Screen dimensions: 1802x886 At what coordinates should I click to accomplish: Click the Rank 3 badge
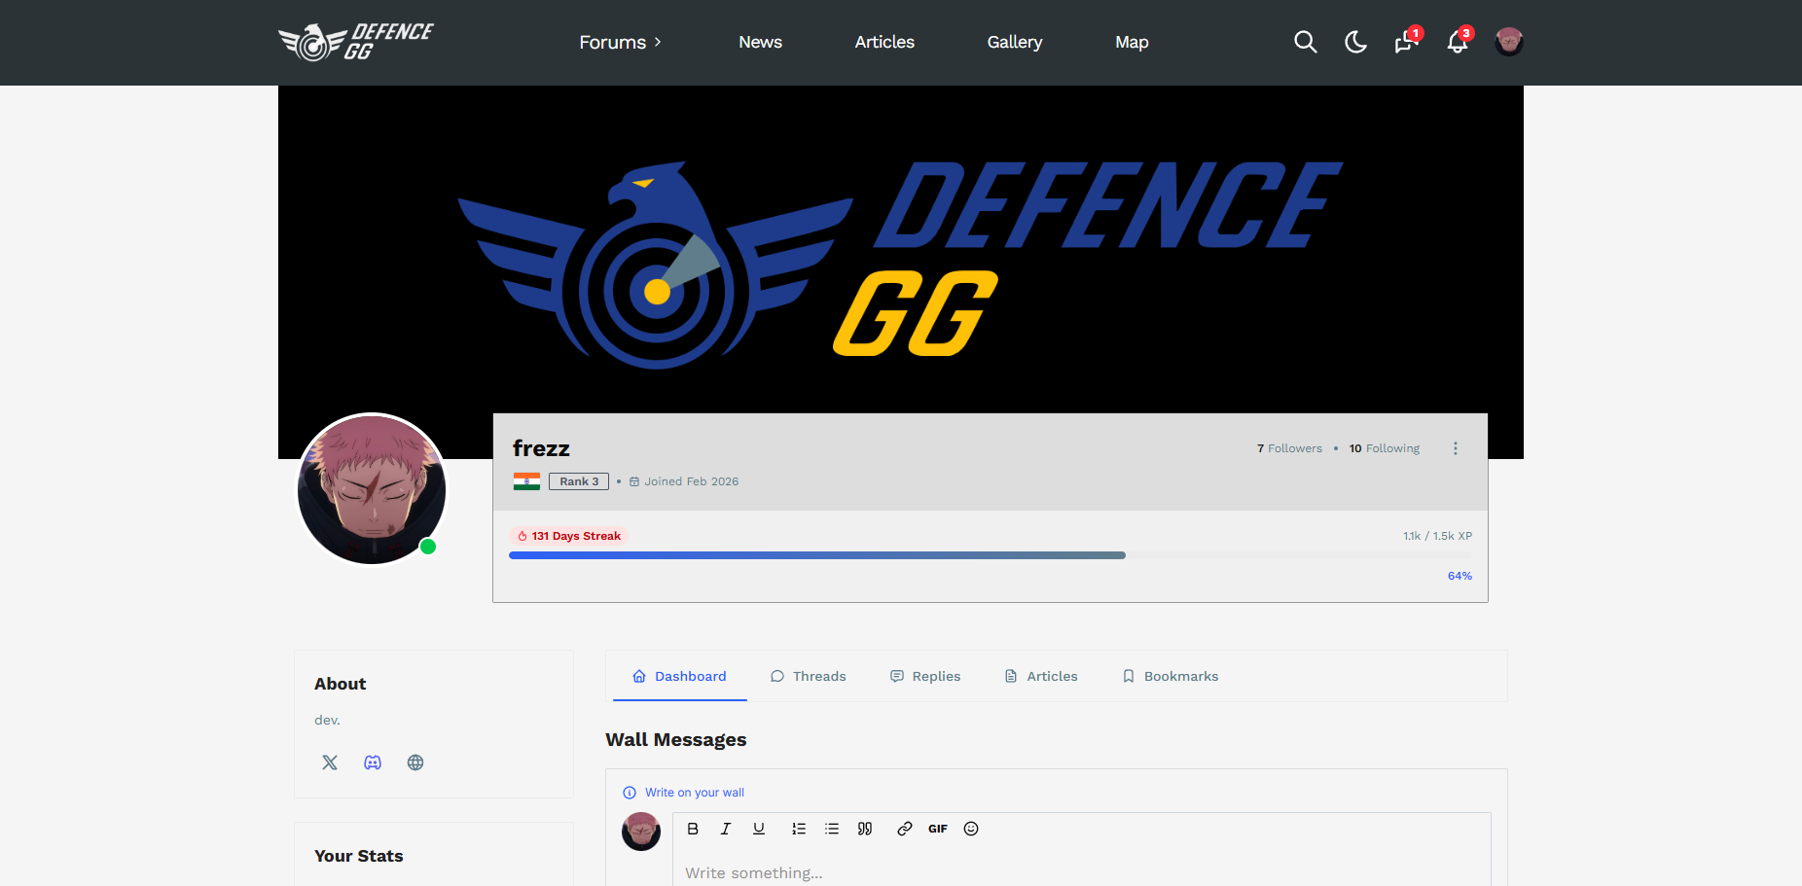click(579, 481)
